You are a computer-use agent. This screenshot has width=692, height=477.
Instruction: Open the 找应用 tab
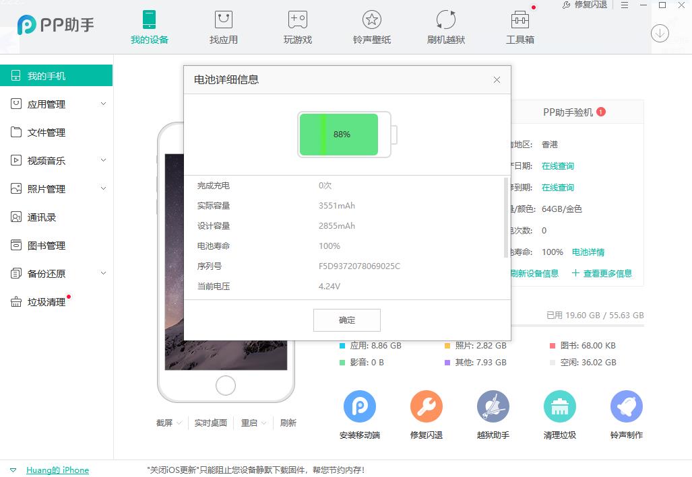click(223, 28)
